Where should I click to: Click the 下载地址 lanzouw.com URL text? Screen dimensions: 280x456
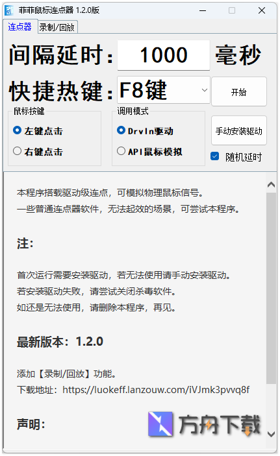point(156,390)
